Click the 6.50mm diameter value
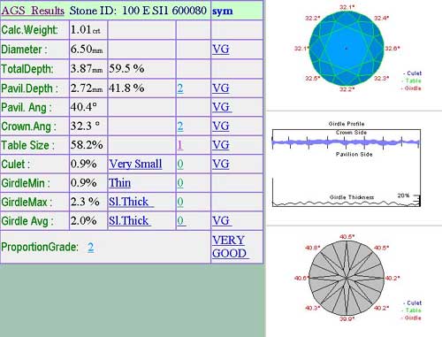 (x=87, y=50)
